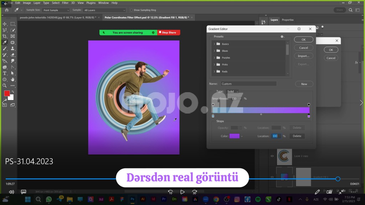Expand the Pinks preset folder
This screenshot has width=365, height=205.
214,64
